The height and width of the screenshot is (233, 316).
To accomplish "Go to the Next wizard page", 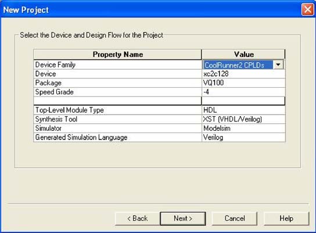I will tap(183, 218).
